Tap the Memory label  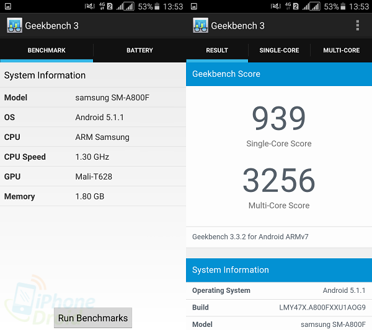[19, 196]
